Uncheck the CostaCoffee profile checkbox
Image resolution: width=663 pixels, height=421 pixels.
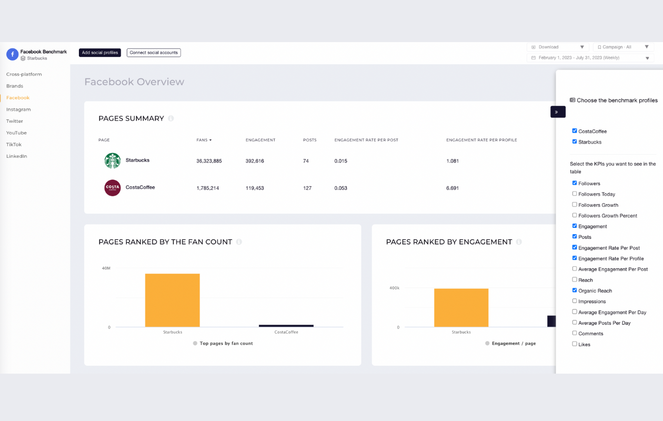point(575,131)
